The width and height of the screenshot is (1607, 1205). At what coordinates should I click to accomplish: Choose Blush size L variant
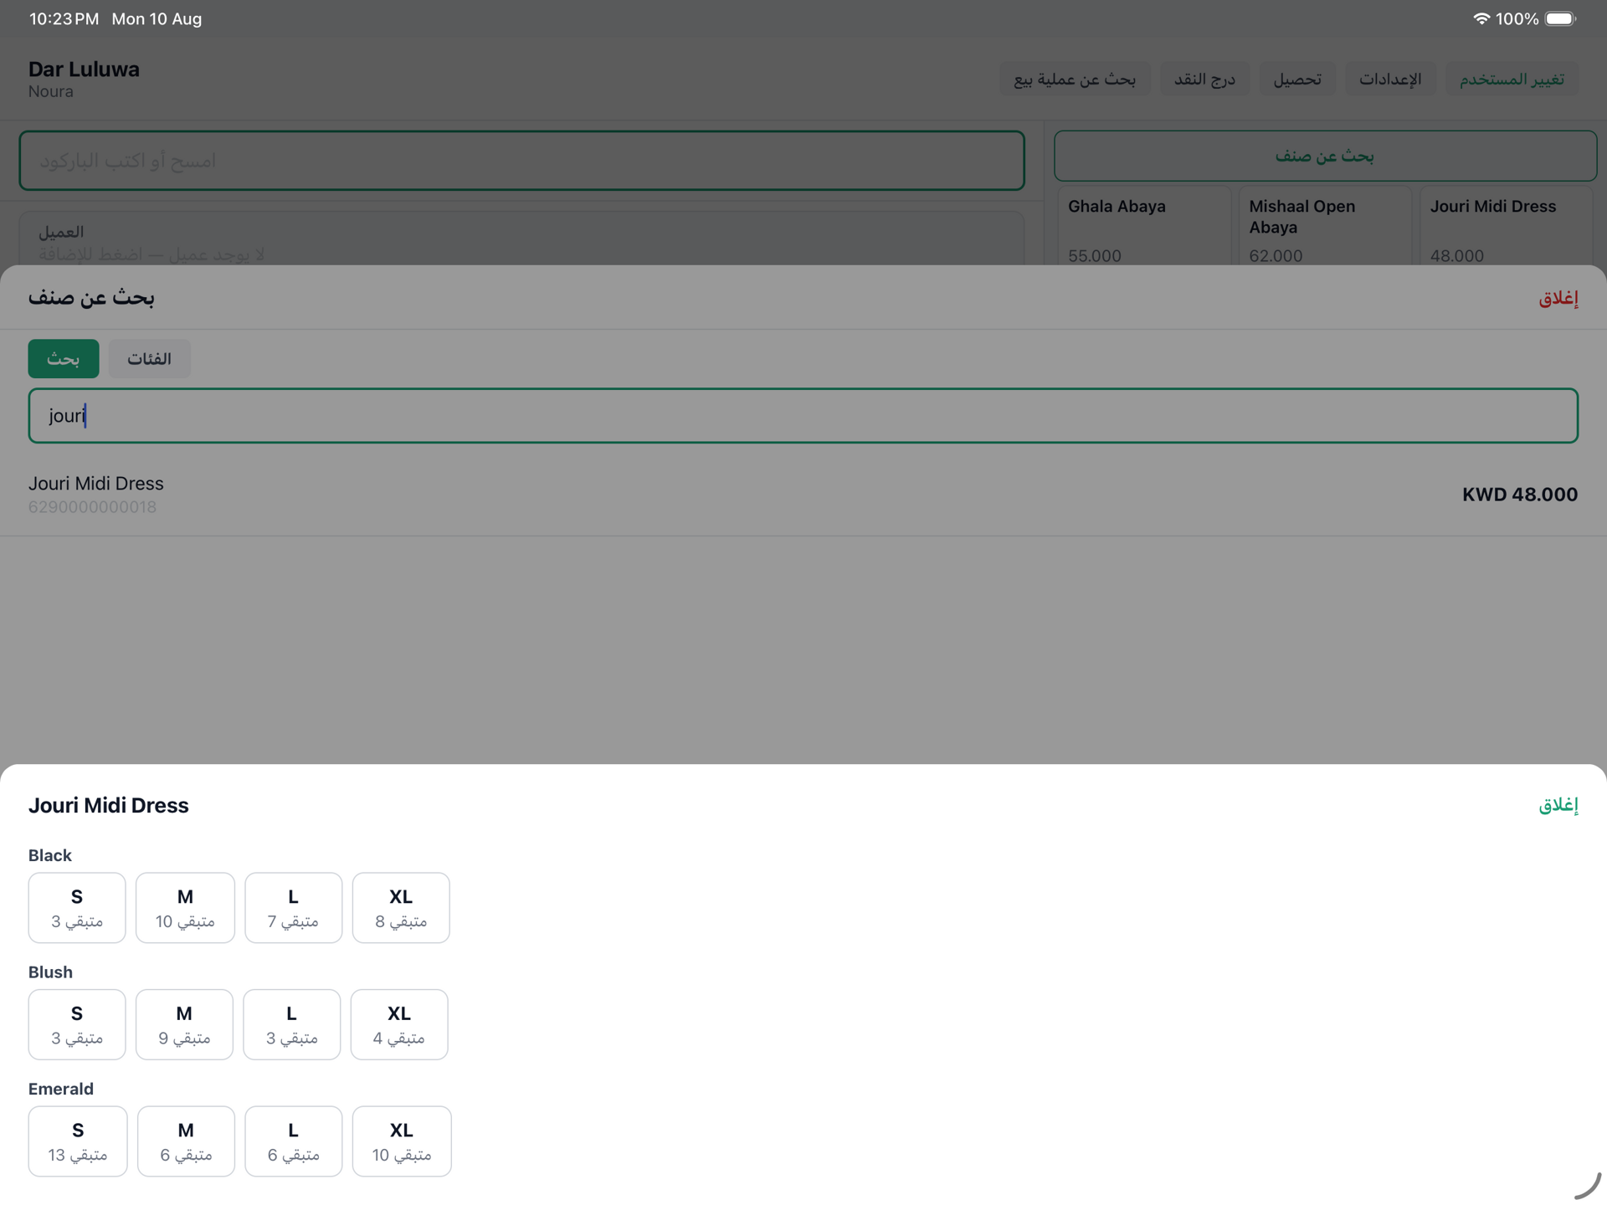(x=292, y=1024)
